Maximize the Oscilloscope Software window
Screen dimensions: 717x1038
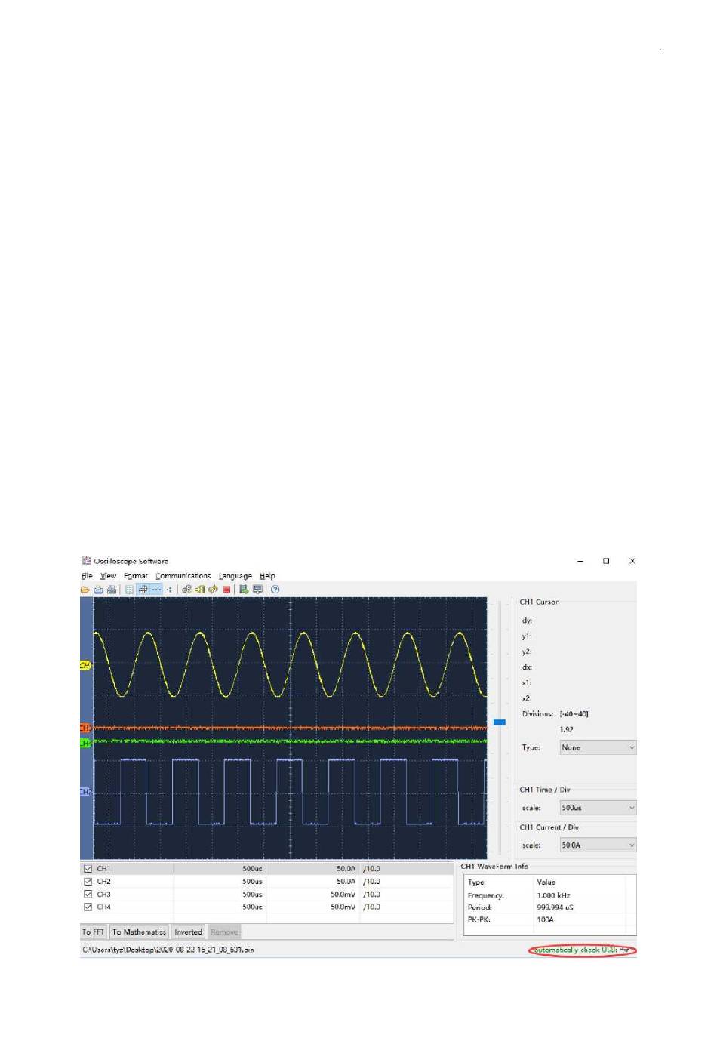[606, 561]
